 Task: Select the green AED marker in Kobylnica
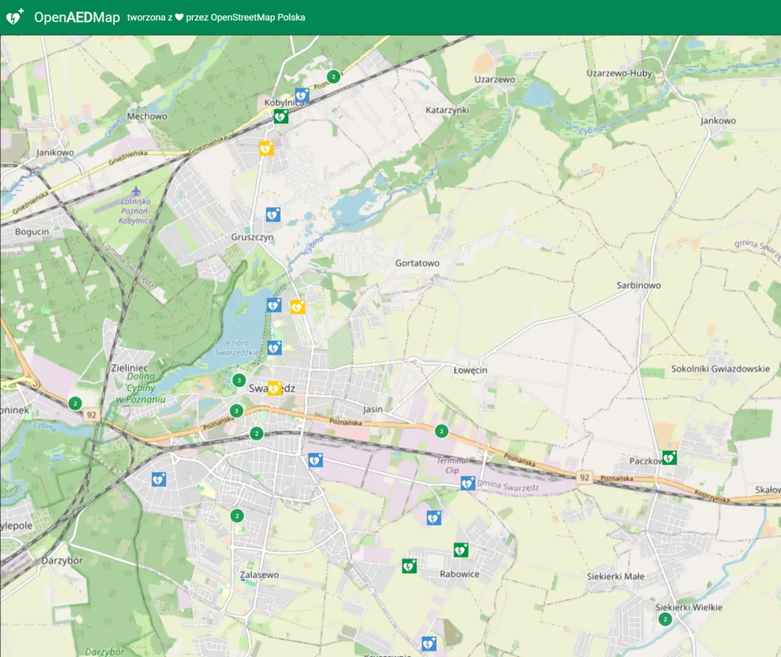click(x=281, y=117)
